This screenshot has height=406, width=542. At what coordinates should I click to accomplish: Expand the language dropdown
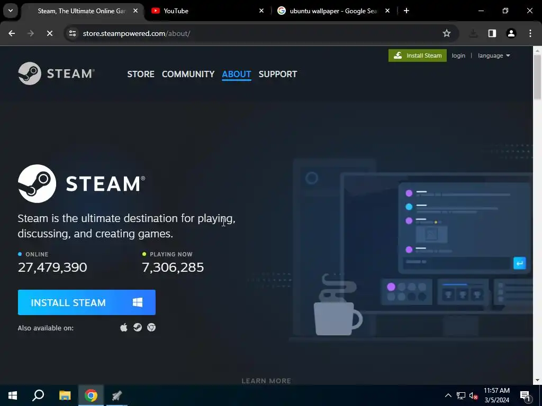click(x=494, y=56)
